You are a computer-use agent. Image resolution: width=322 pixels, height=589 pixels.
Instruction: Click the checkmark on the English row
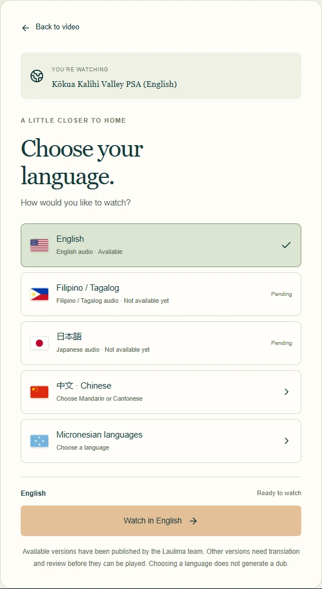(286, 245)
